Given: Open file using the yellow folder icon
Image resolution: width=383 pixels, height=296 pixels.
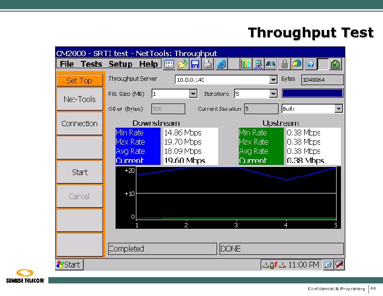Looking at the screenshot, I should pos(182,64).
